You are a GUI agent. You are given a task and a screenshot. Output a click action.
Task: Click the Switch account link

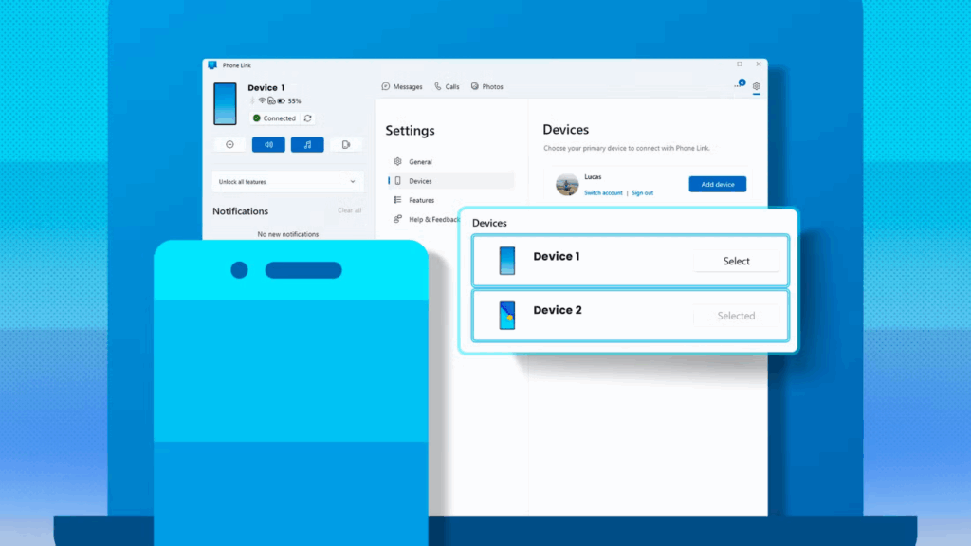(x=603, y=193)
